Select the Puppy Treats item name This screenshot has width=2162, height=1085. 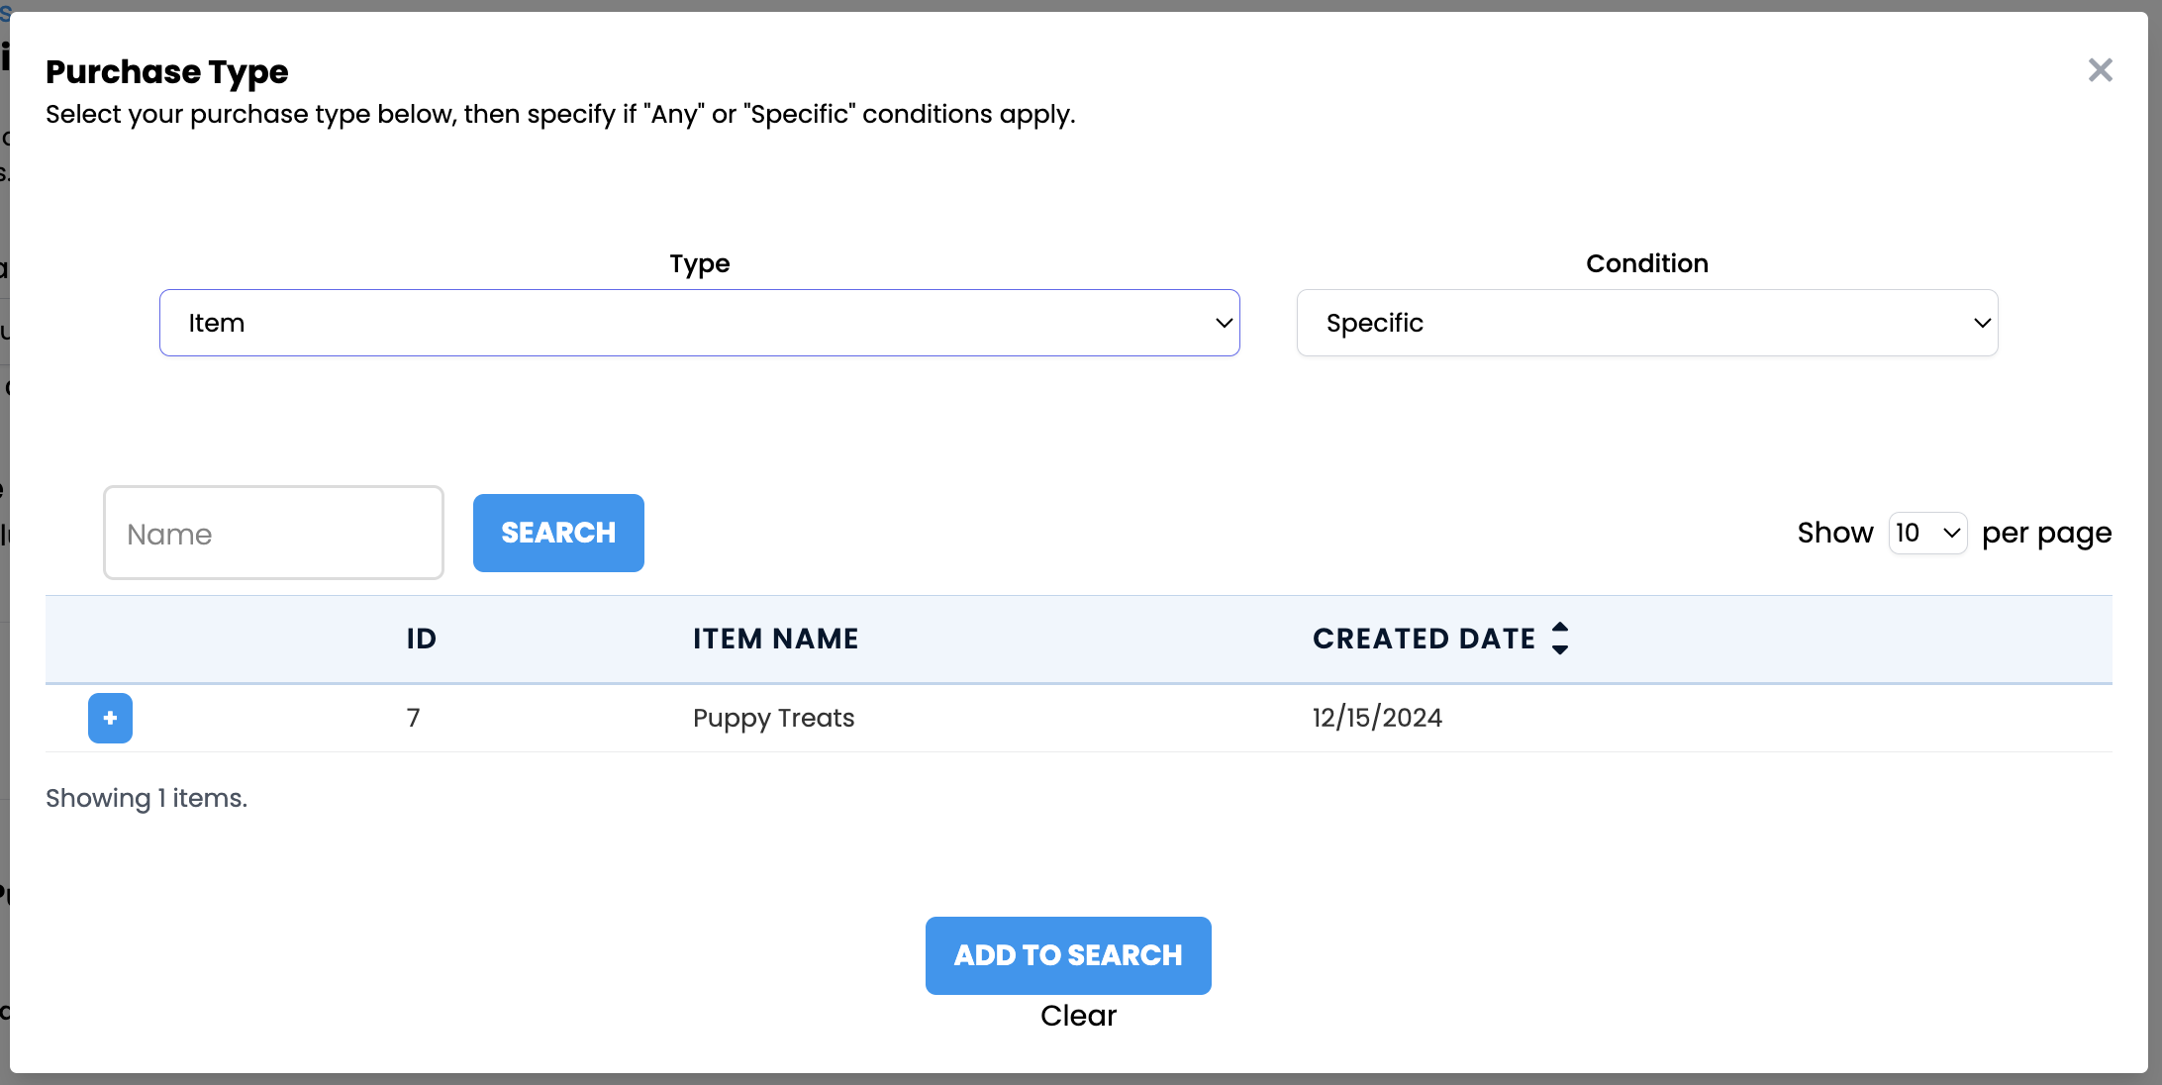(x=773, y=718)
